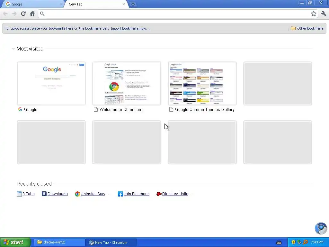
Task: Reopen Uninstall Survey recently closed link
Action: (x=95, y=194)
